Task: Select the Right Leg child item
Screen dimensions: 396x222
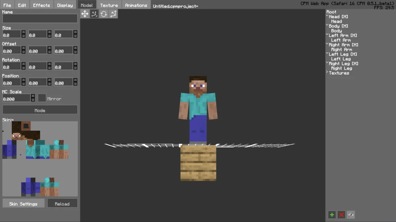Action: (x=342, y=68)
